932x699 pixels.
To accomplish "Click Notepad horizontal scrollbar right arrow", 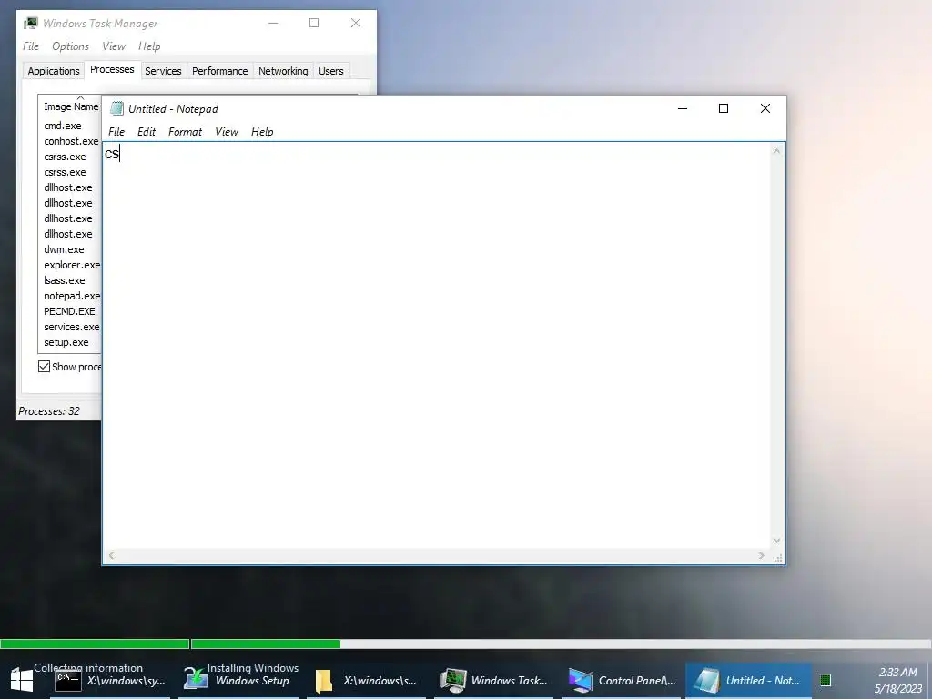I will pyautogui.click(x=762, y=556).
